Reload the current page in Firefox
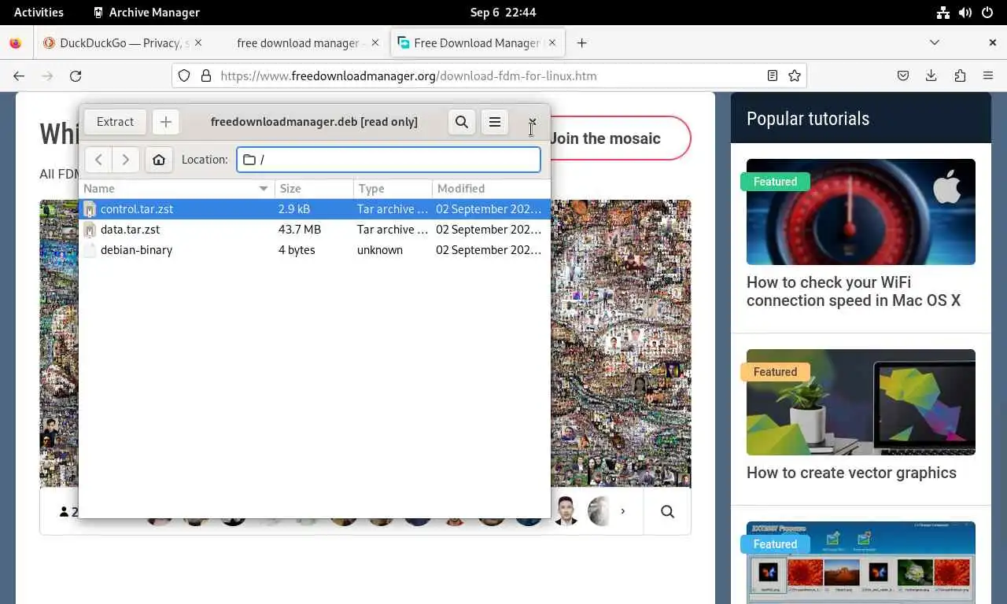The width and height of the screenshot is (1007, 604). (x=76, y=76)
